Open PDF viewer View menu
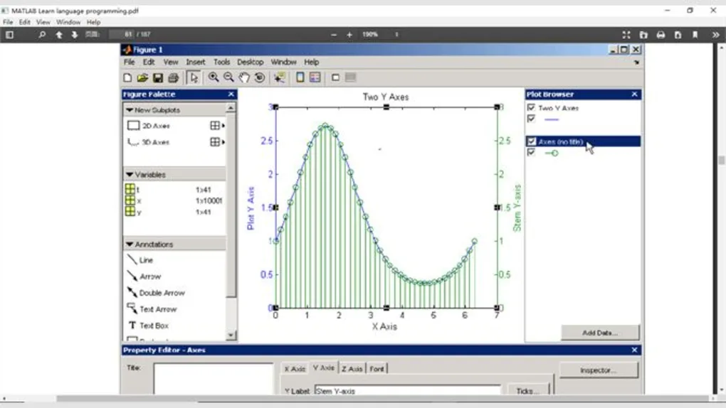Viewport: 726px width, 408px height. pos(43,22)
